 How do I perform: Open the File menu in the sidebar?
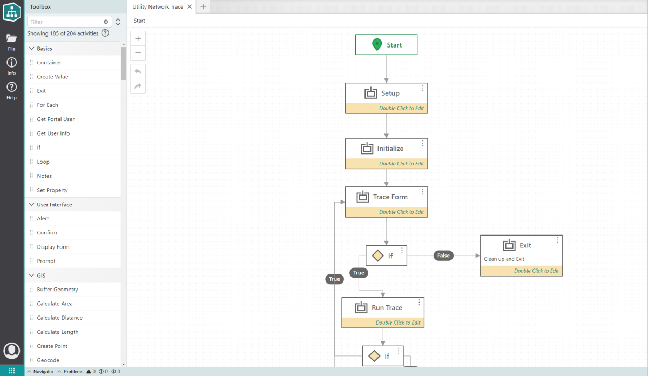point(11,42)
